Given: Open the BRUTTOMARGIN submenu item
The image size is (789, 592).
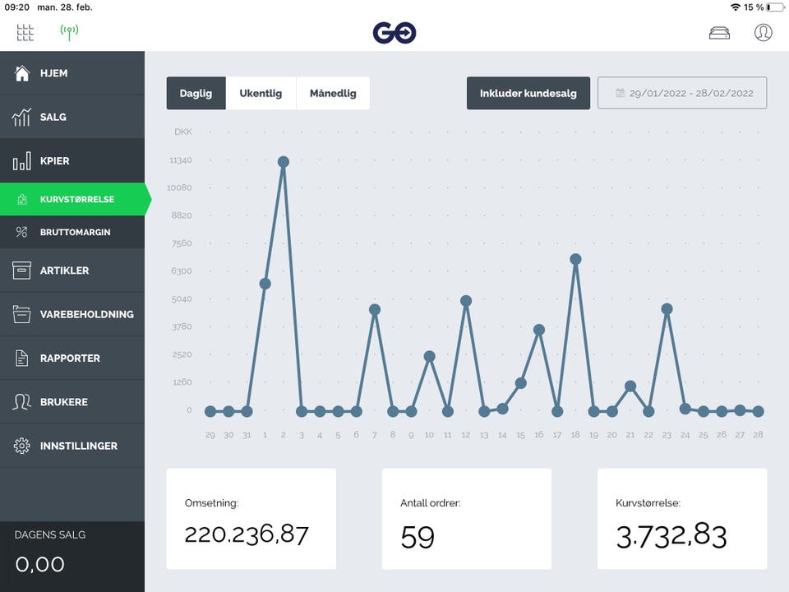Looking at the screenshot, I should pyautogui.click(x=72, y=232).
